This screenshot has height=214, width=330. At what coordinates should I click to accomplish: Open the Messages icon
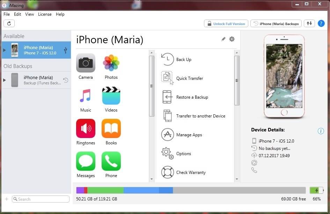86,161
